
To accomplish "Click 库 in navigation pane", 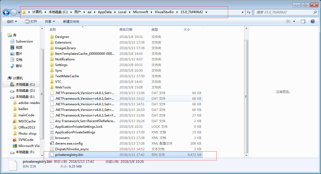I will (14, 35).
